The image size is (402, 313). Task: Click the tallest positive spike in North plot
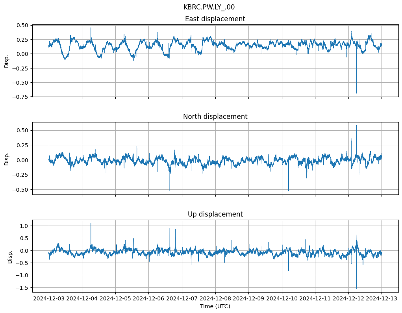(356, 126)
